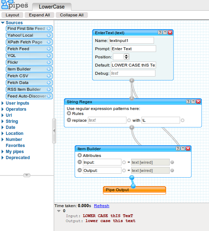Click Output name field wiring terminal
Viewport: 209px width, 231px height.
[124, 170]
